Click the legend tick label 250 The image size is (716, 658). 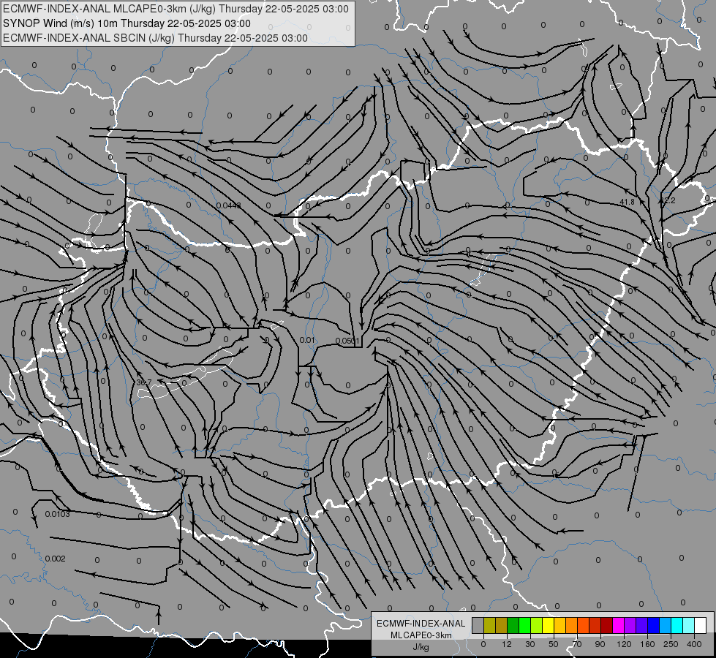click(671, 644)
